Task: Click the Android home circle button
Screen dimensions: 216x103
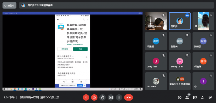Action: click(73, 82)
